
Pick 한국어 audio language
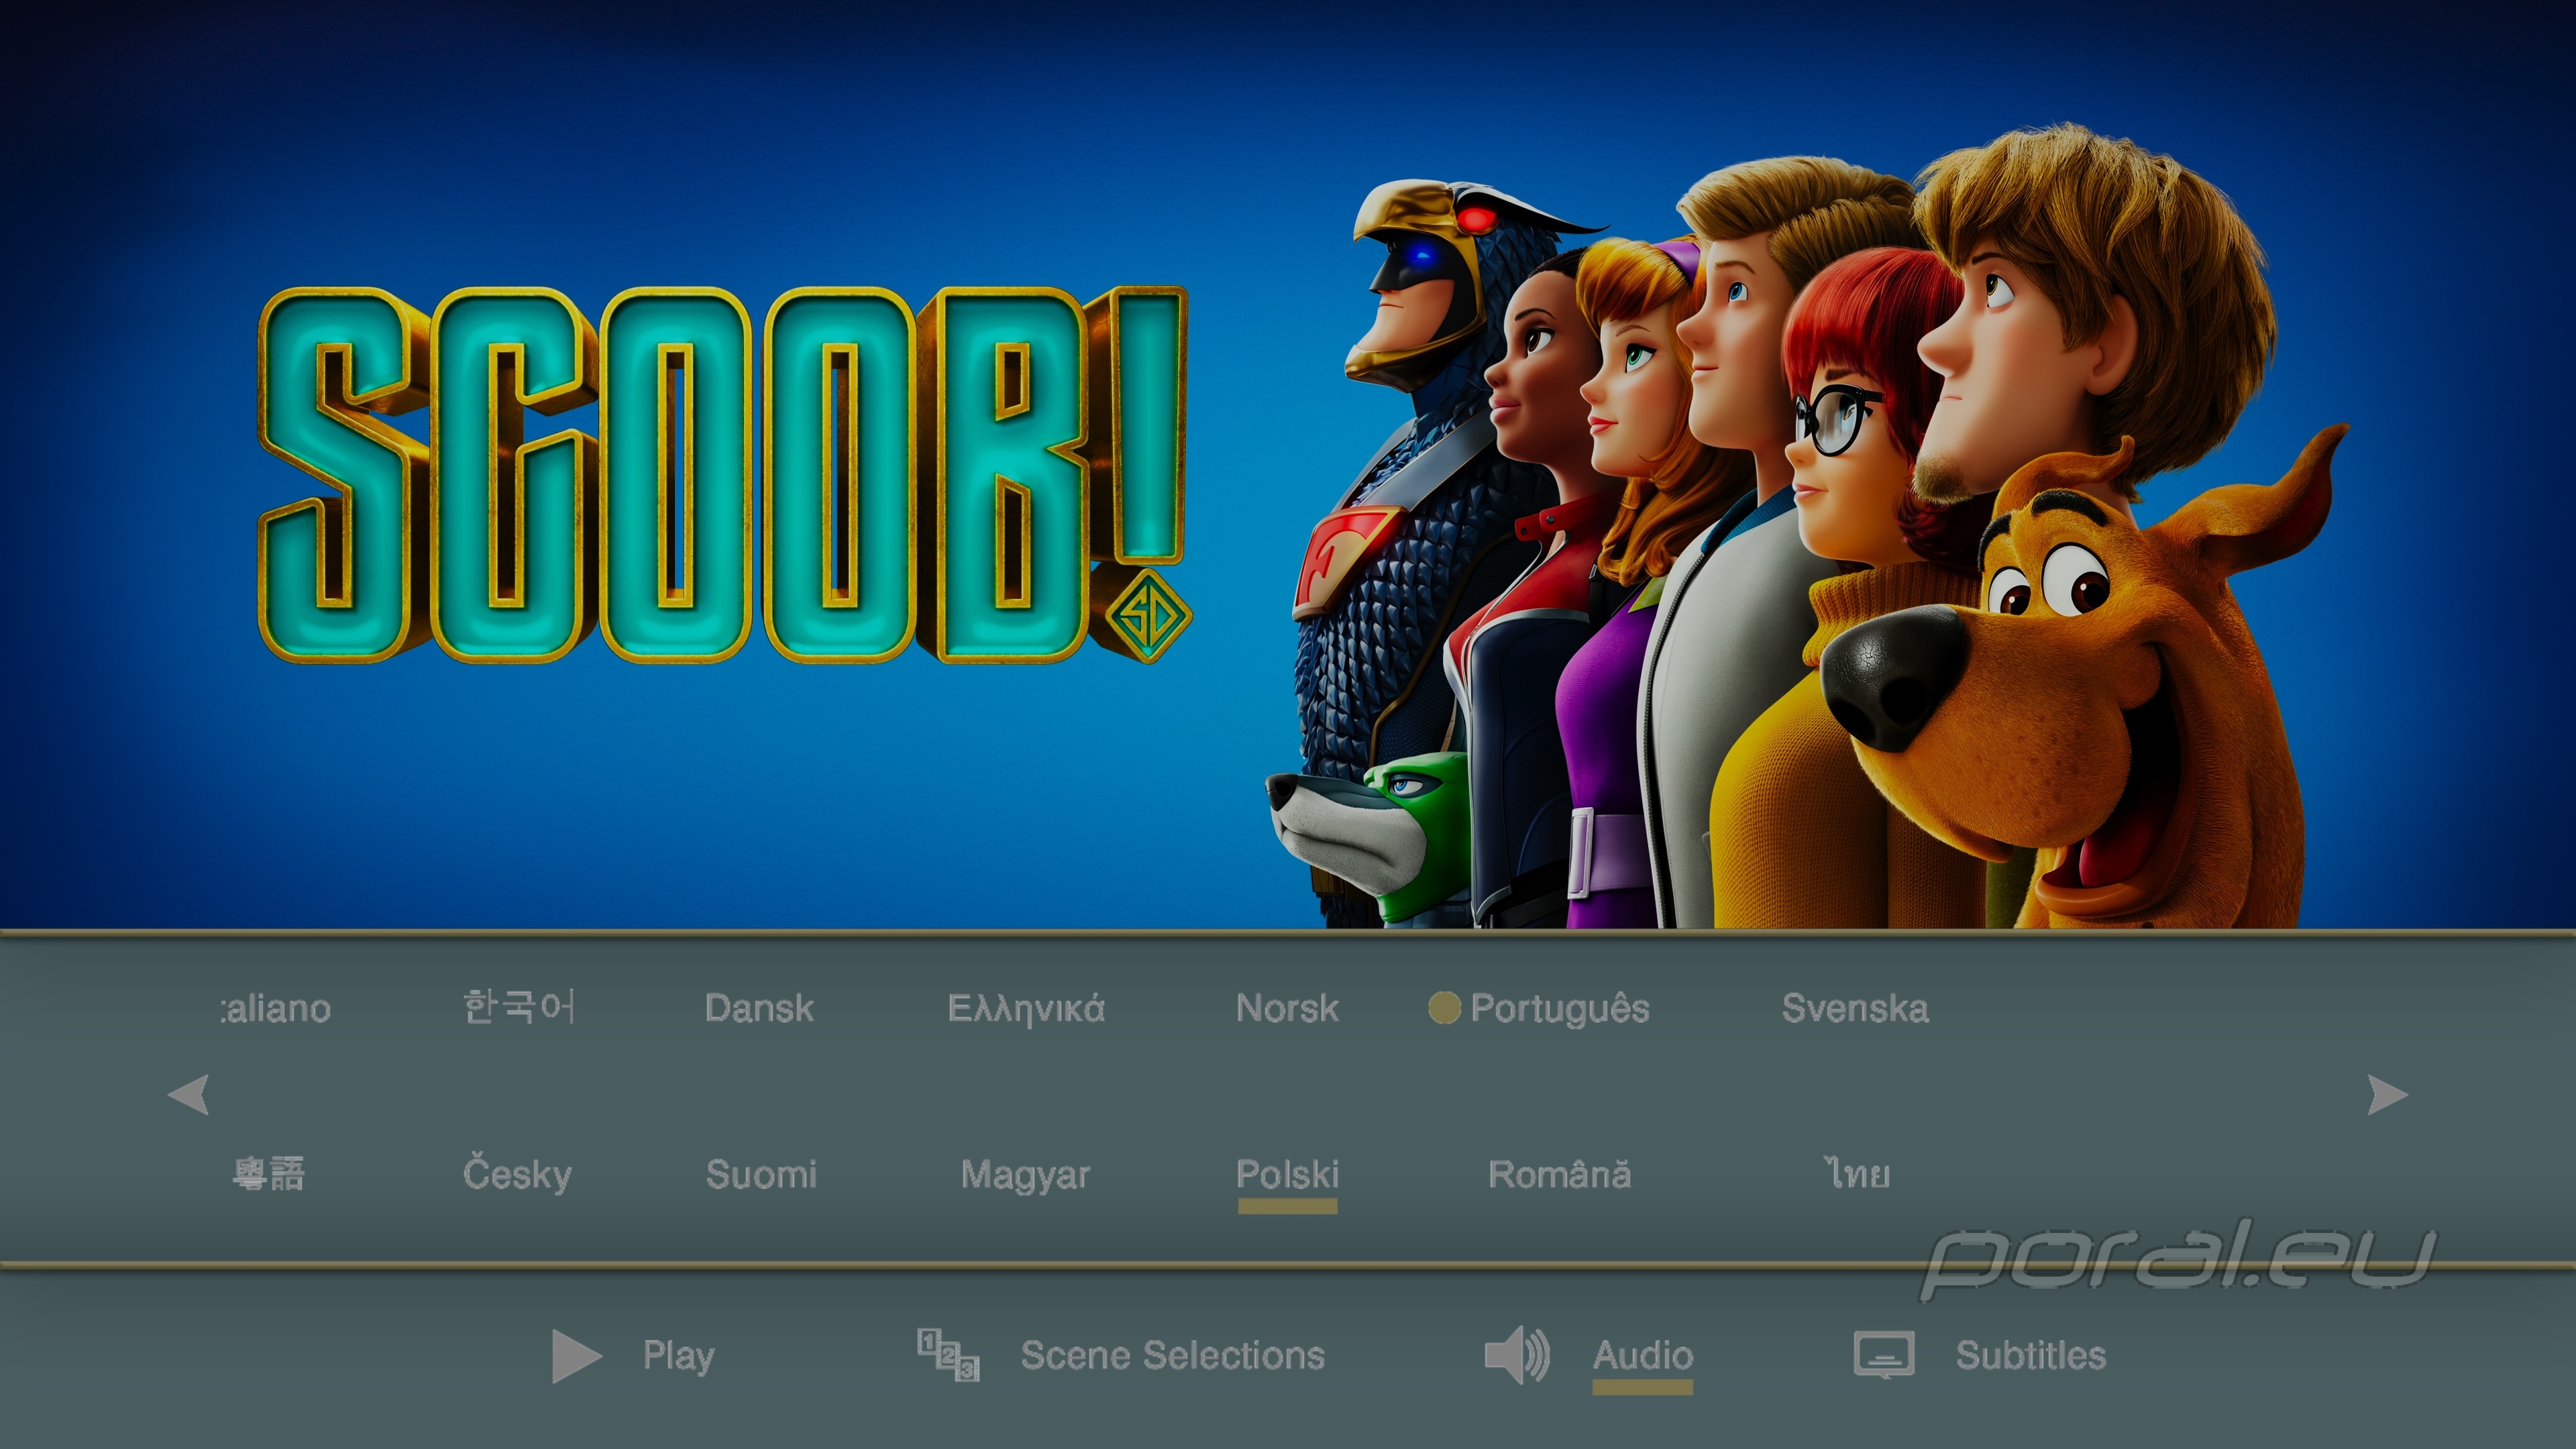[x=519, y=1007]
